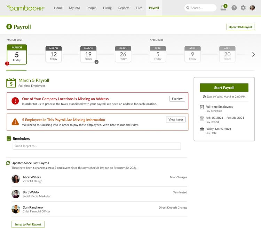The height and width of the screenshot is (232, 261).
Task: Click the BambooHR logo
Action: tap(25, 8)
